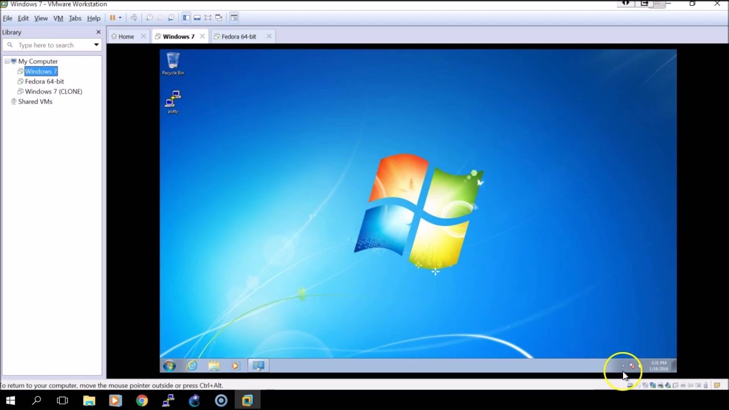This screenshot has width=729, height=410.
Task: Select the putty shortcut on the desktop
Action: pyautogui.click(x=173, y=102)
